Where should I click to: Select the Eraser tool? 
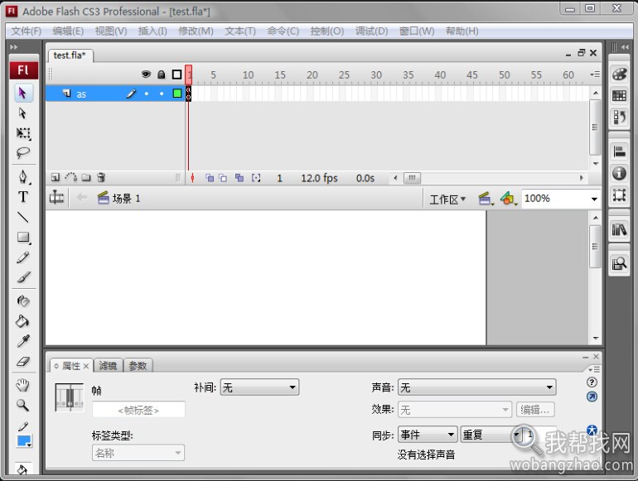point(23,362)
